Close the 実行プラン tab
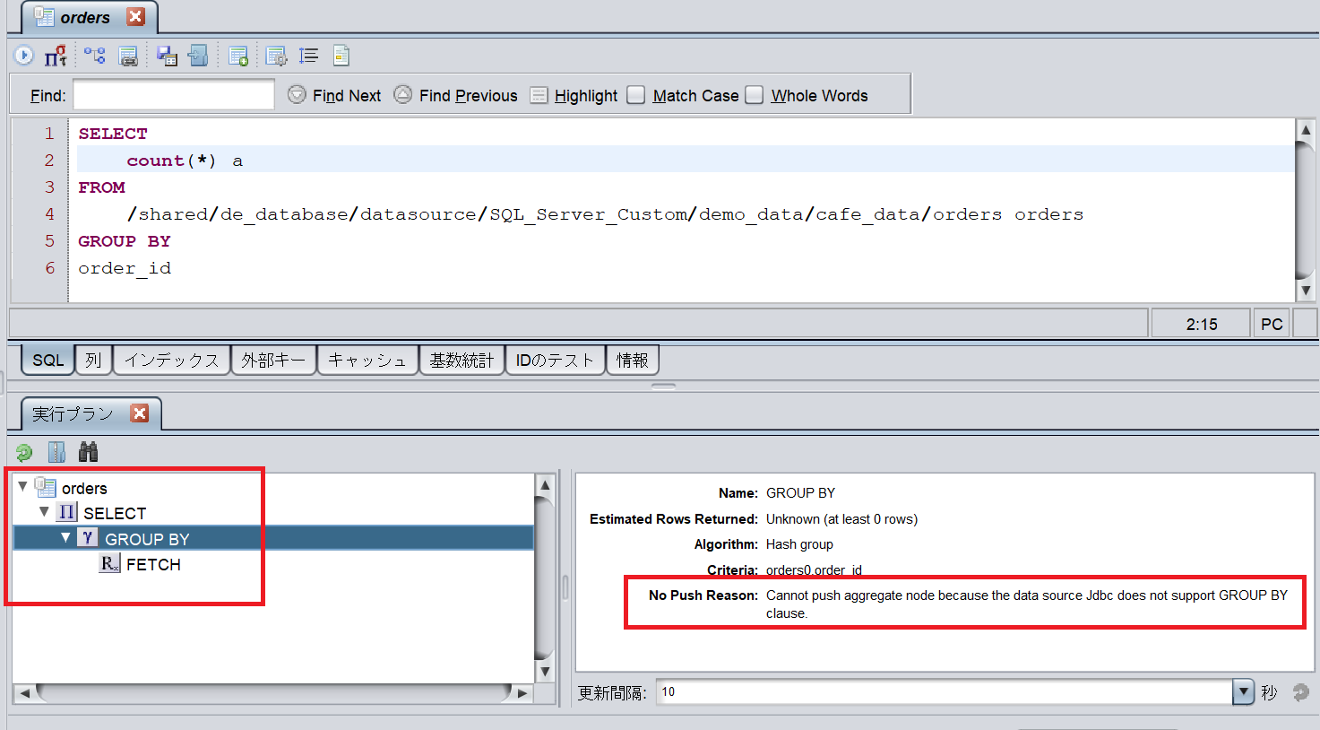 [139, 413]
